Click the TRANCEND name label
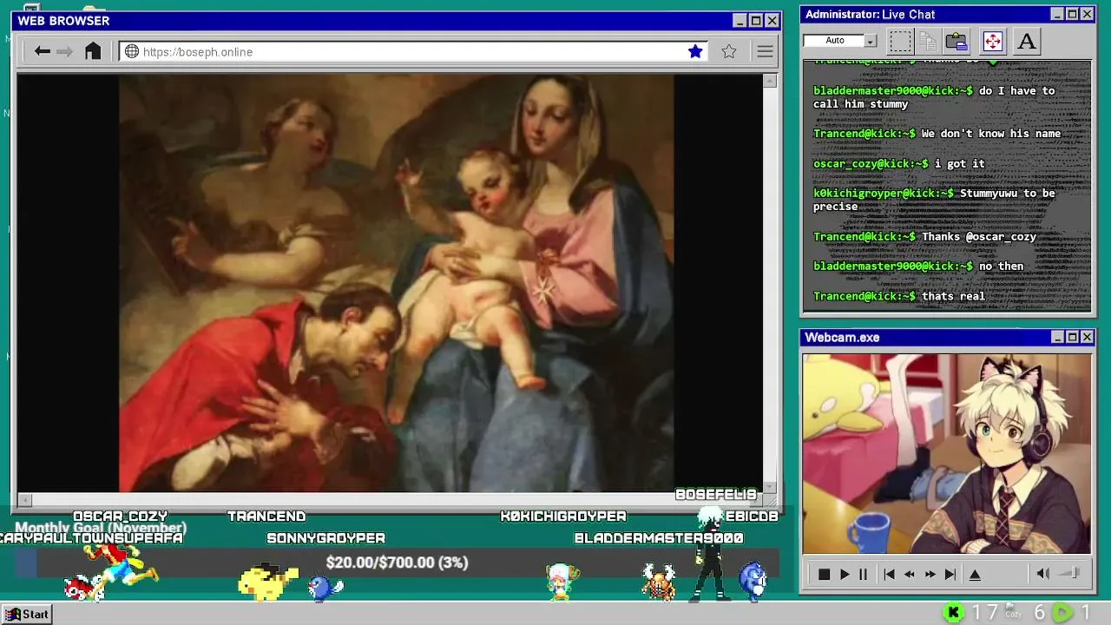 (x=266, y=516)
